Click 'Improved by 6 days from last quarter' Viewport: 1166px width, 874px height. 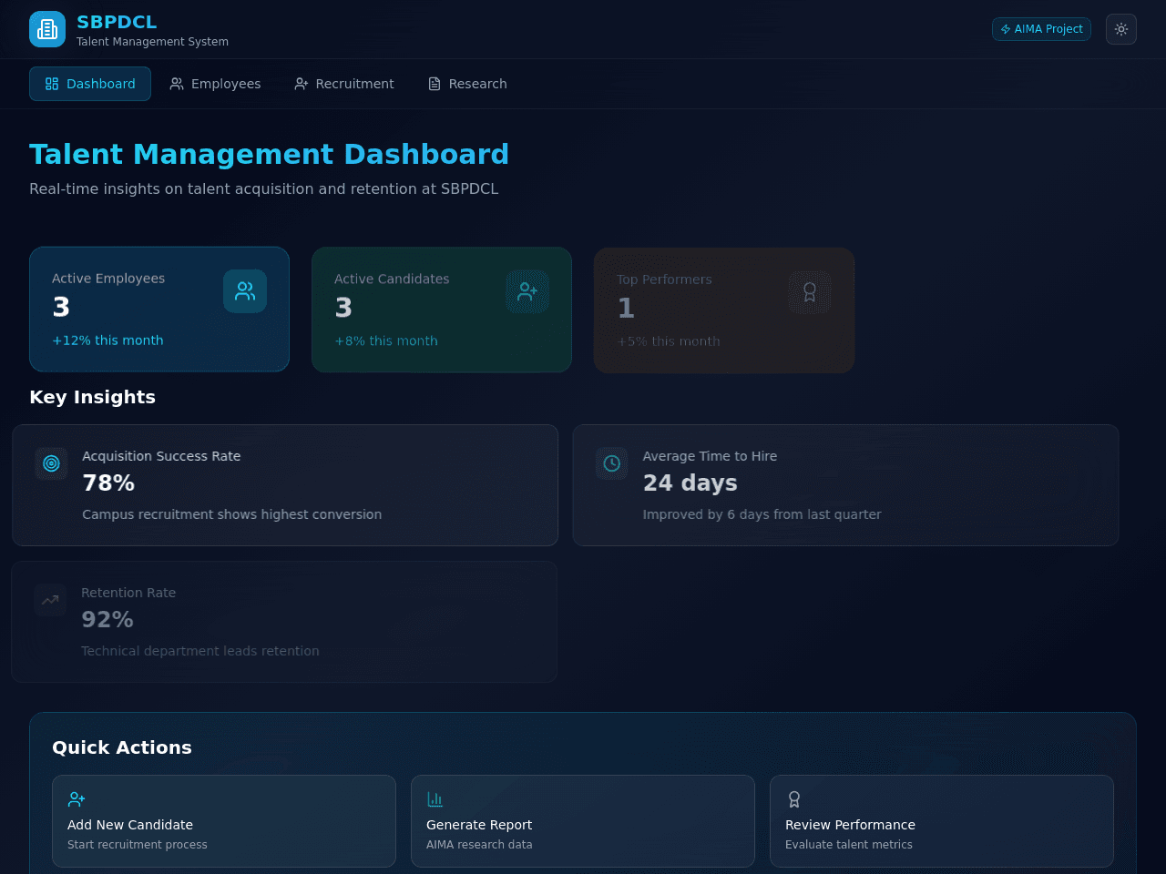point(762,514)
